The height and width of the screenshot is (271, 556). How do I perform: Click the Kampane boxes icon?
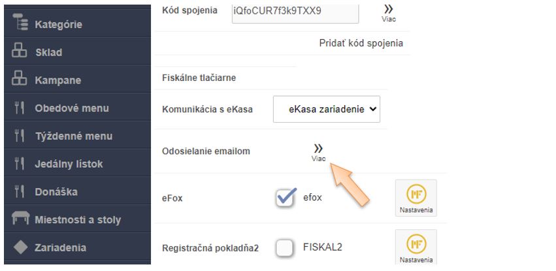20,80
